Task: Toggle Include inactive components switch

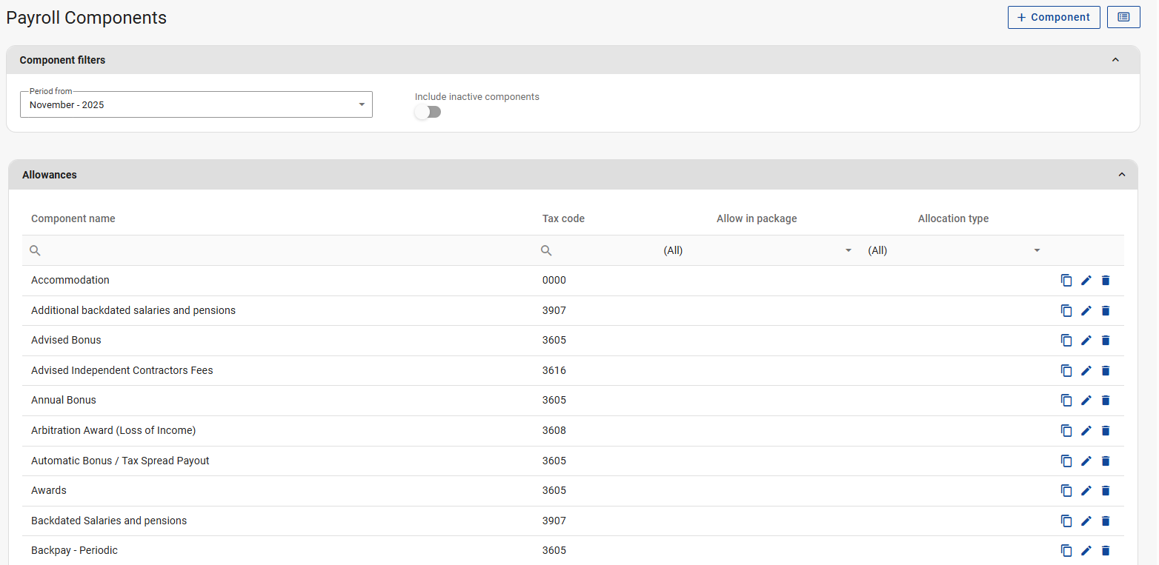Action: point(428,112)
